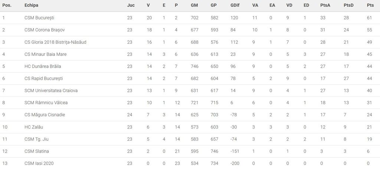Click the Echipa column header

click(x=31, y=6)
